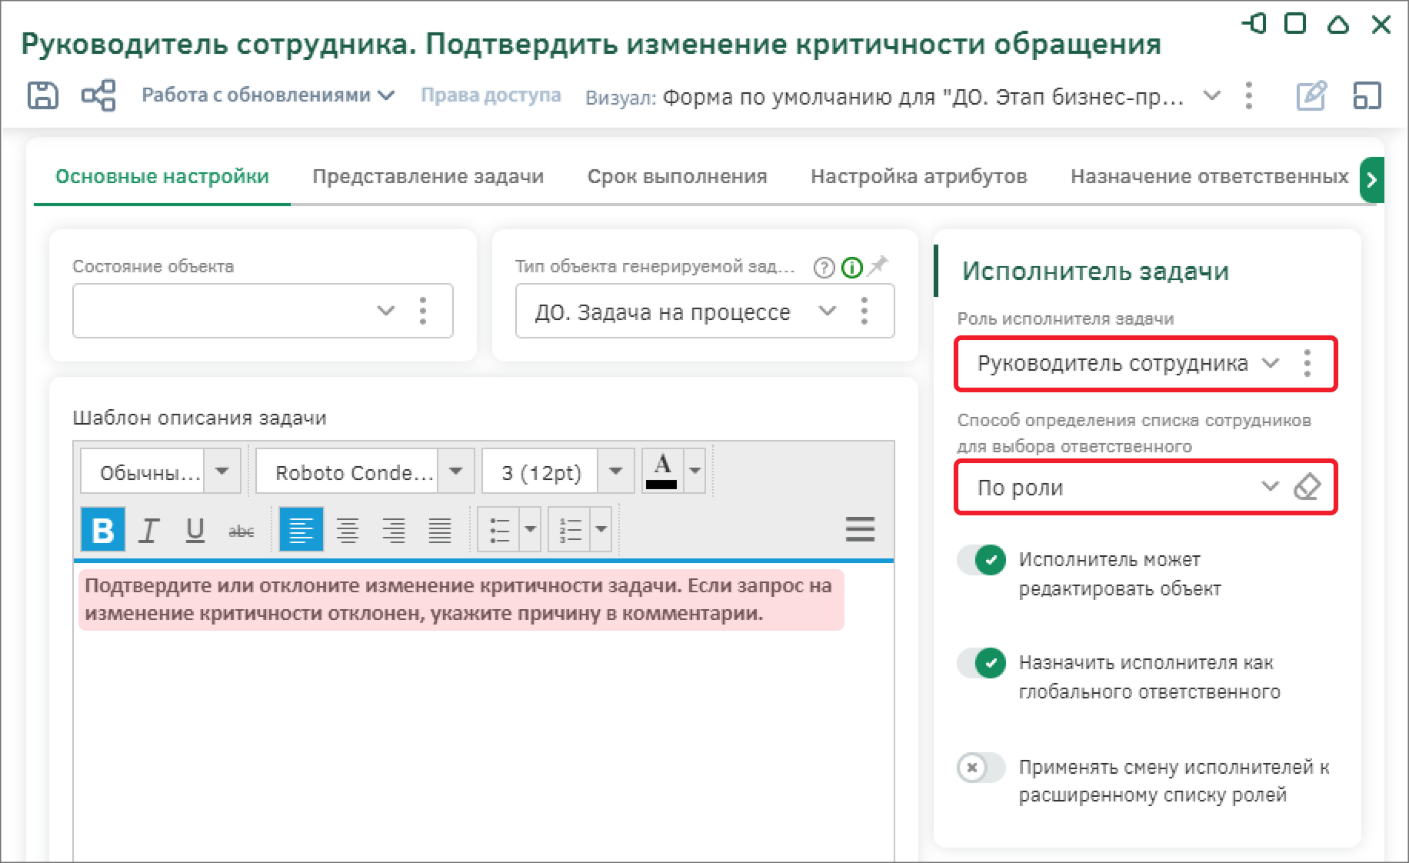Click the 'Исполнитель задачи' heading
Screen dimensions: 1409x863
tap(1095, 271)
